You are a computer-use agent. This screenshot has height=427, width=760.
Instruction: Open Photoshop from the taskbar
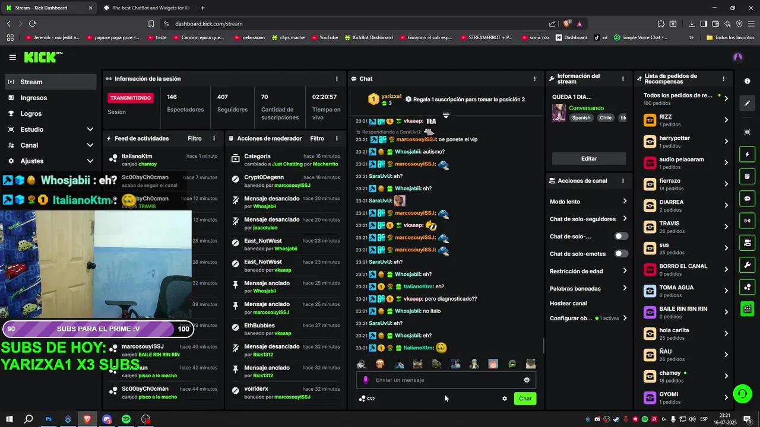click(x=49, y=419)
